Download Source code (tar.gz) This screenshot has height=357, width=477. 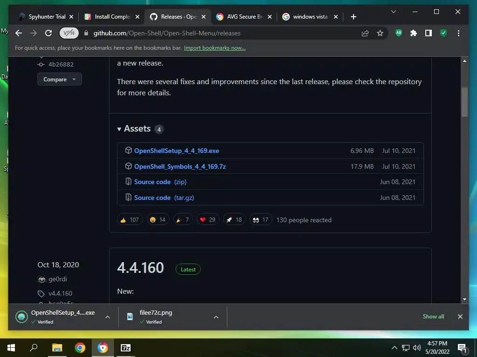[x=164, y=198]
